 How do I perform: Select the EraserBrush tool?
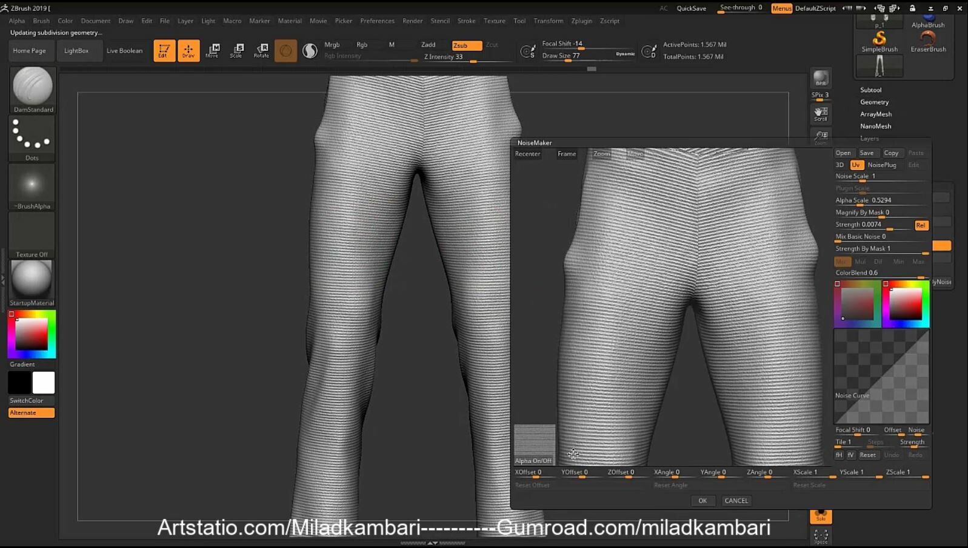tap(928, 42)
